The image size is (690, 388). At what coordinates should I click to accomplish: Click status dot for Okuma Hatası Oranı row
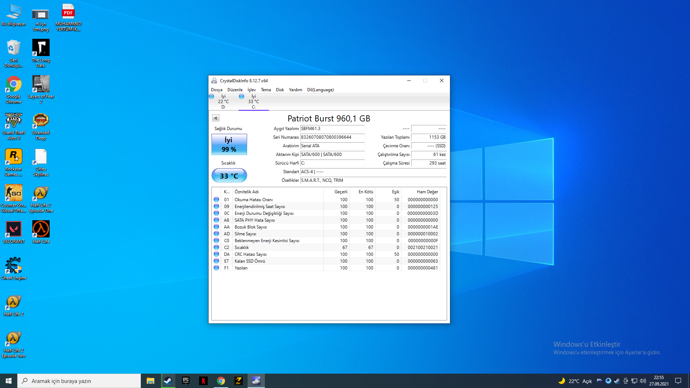pos(216,199)
